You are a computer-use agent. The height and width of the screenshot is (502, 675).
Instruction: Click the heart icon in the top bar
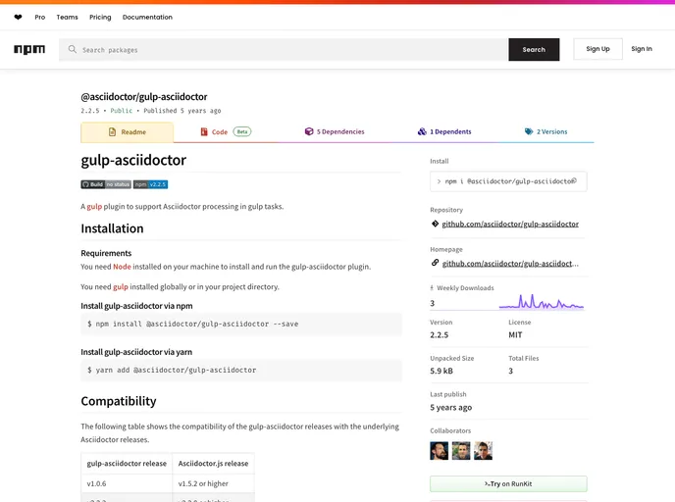pos(18,18)
